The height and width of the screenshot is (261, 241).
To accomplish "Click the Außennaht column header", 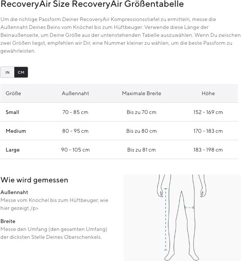I will coord(76,93).
